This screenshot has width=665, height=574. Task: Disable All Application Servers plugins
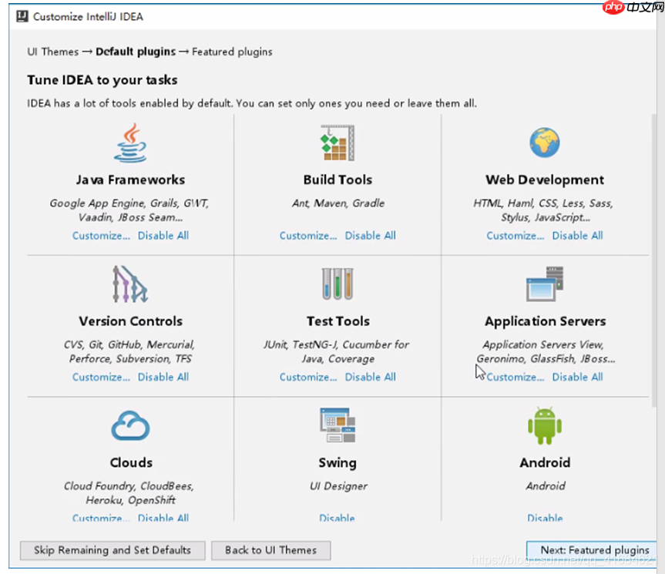[577, 378]
